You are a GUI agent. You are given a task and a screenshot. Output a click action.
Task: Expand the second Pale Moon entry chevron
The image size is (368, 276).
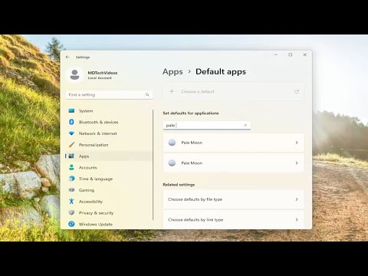[x=297, y=163]
